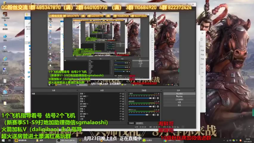Open the 文件 tab in File Explorer
The image size is (254, 143).
click(x=28, y=18)
